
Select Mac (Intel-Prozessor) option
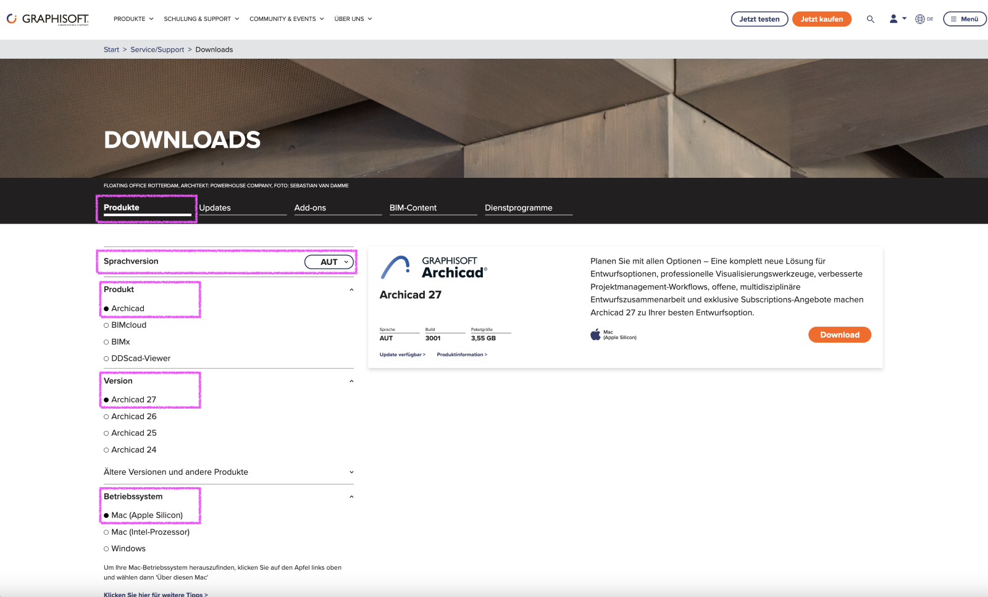(146, 532)
